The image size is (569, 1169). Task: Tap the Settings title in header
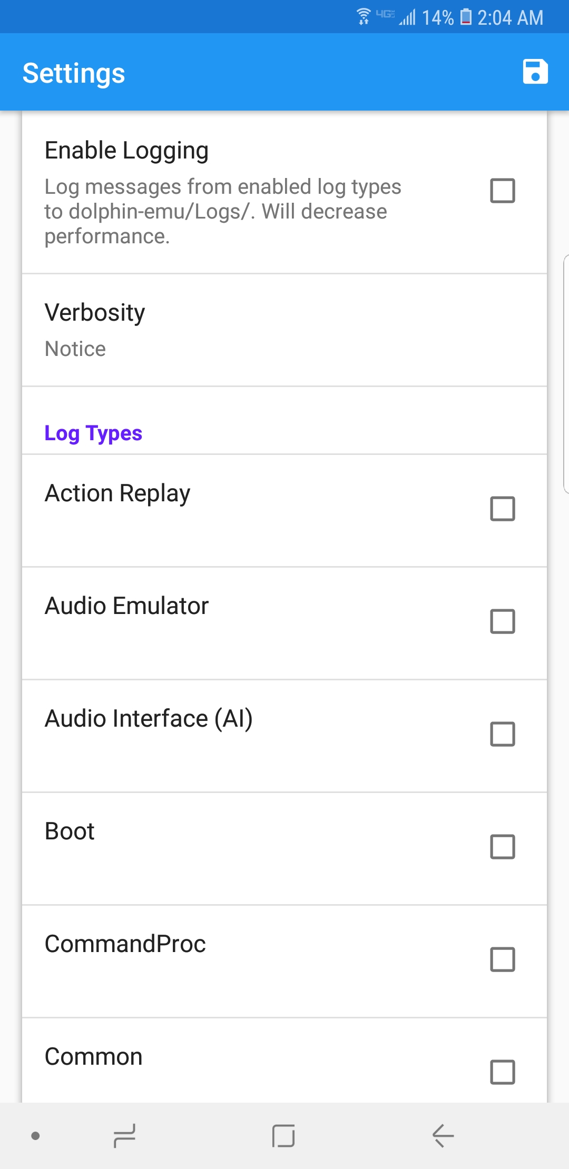point(74,73)
